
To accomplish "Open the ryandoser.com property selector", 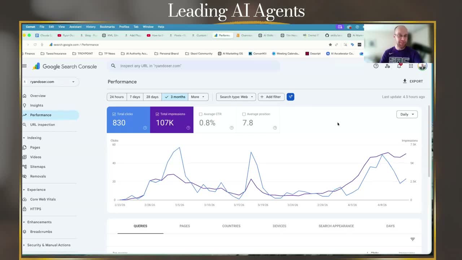I will (51, 82).
